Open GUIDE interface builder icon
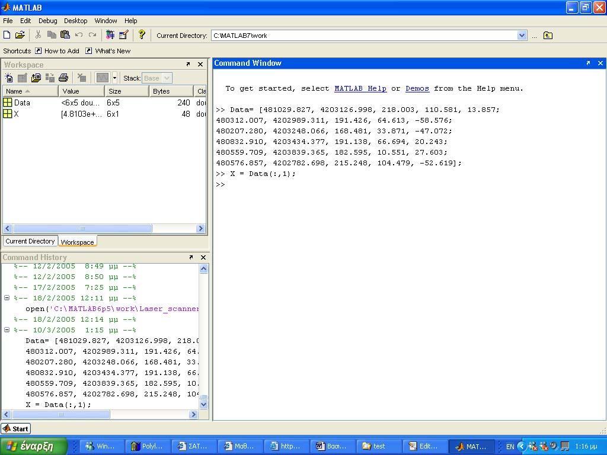 [123, 35]
